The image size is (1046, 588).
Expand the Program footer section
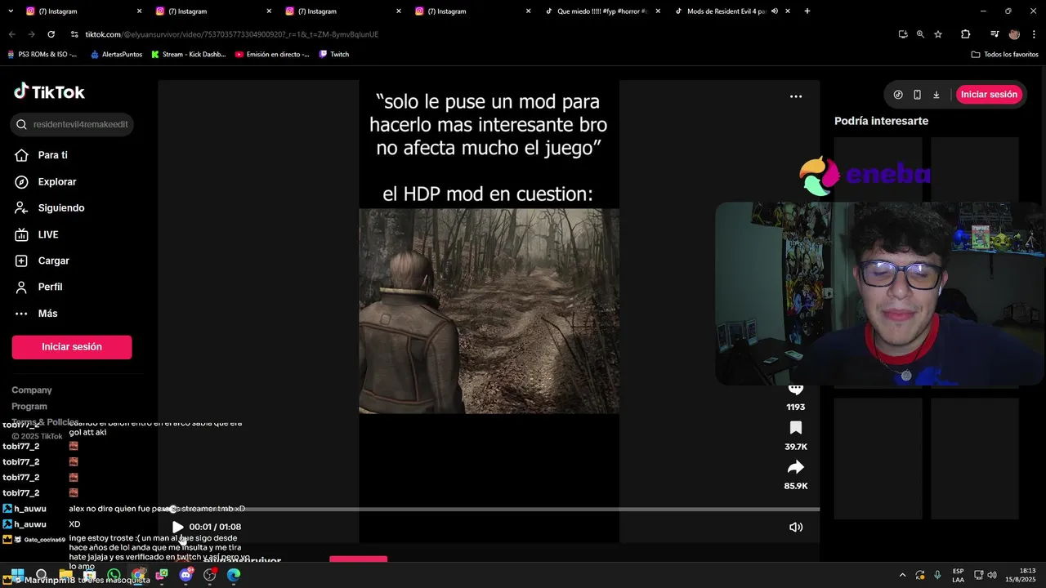29,407
